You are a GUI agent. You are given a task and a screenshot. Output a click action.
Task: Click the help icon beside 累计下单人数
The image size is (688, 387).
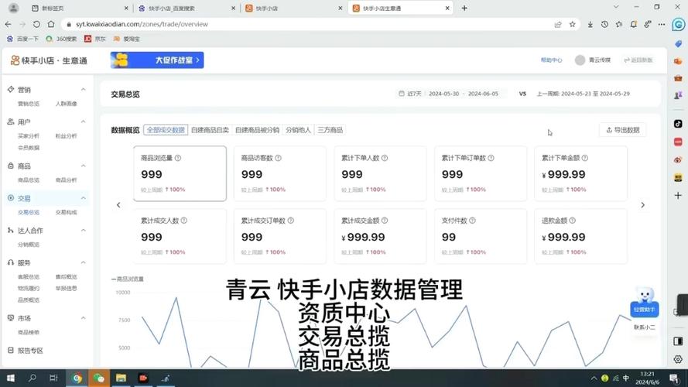385,158
